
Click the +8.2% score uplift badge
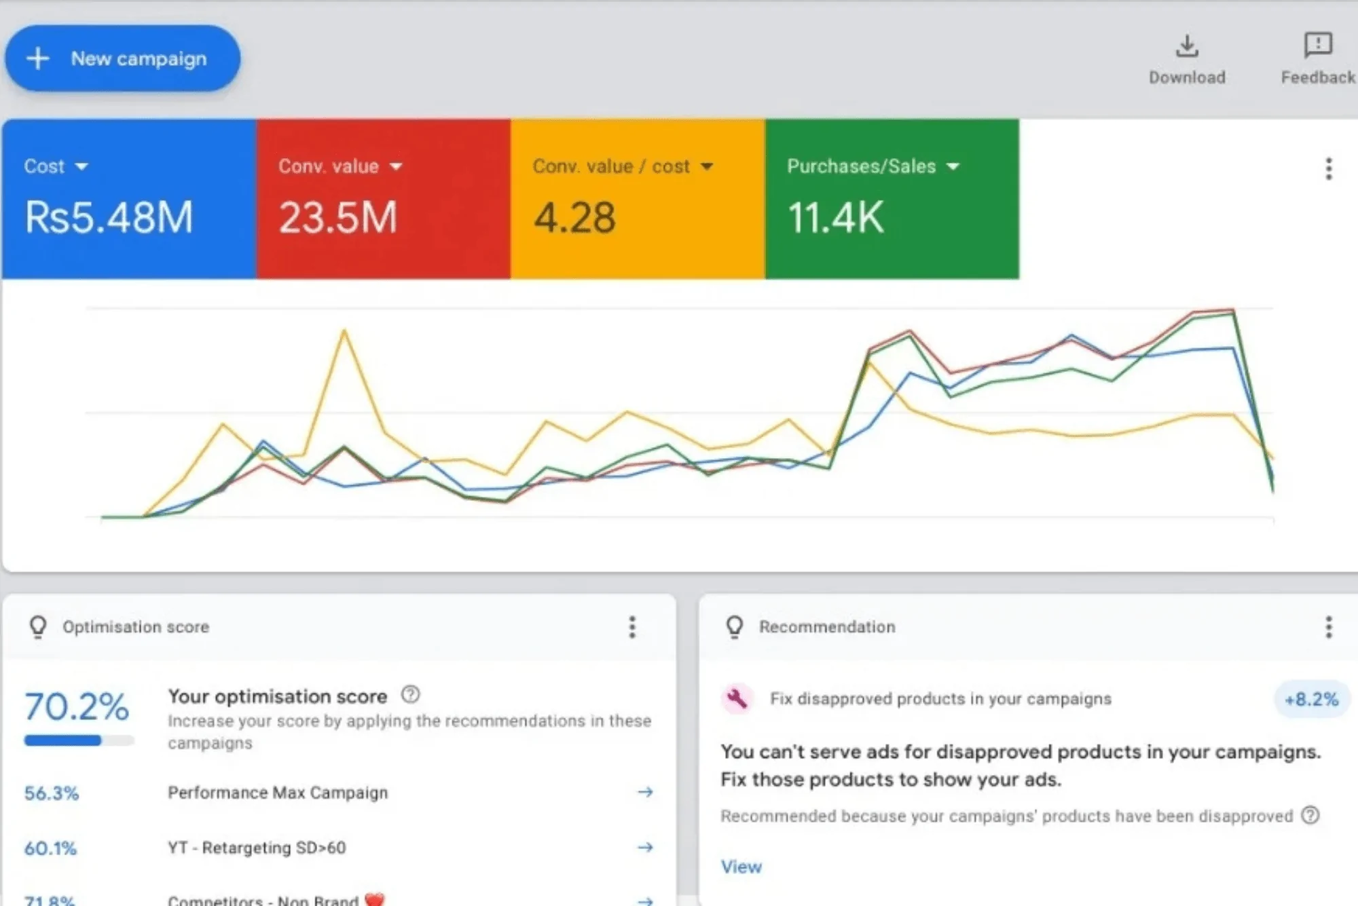[x=1310, y=699]
